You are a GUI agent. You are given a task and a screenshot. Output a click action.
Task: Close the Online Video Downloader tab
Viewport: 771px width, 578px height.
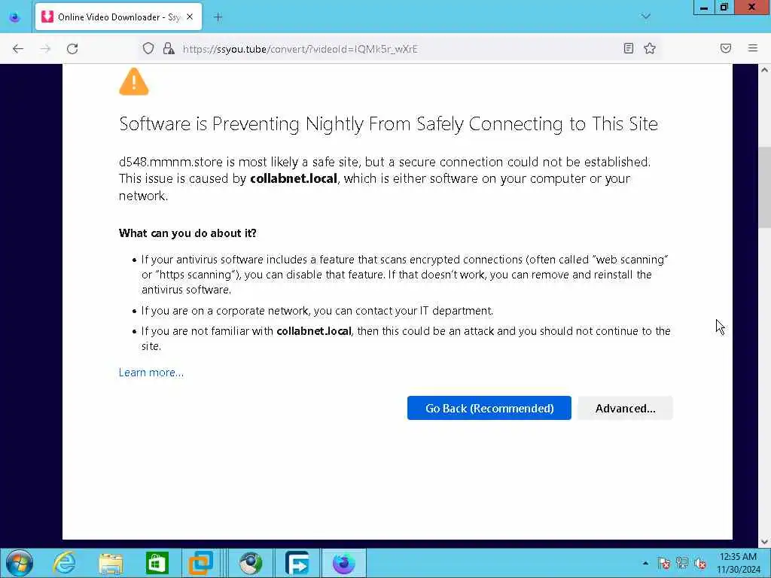pos(190,17)
